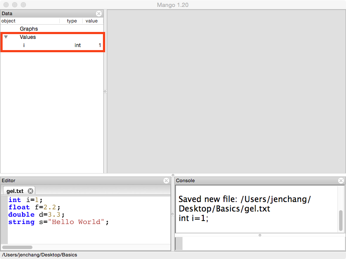The height and width of the screenshot is (259, 346).
Task: Close the Console panel
Action: click(341, 180)
